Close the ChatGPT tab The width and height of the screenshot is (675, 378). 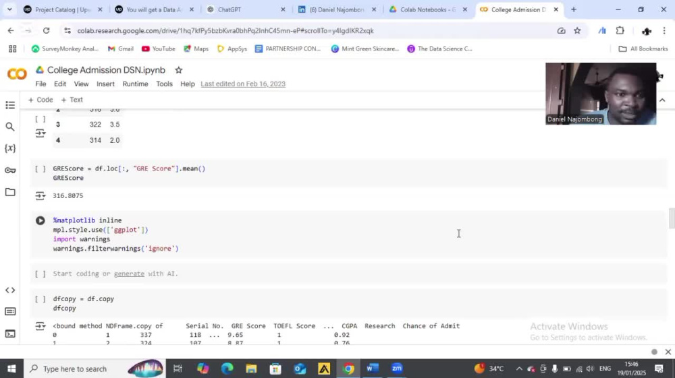[283, 9]
